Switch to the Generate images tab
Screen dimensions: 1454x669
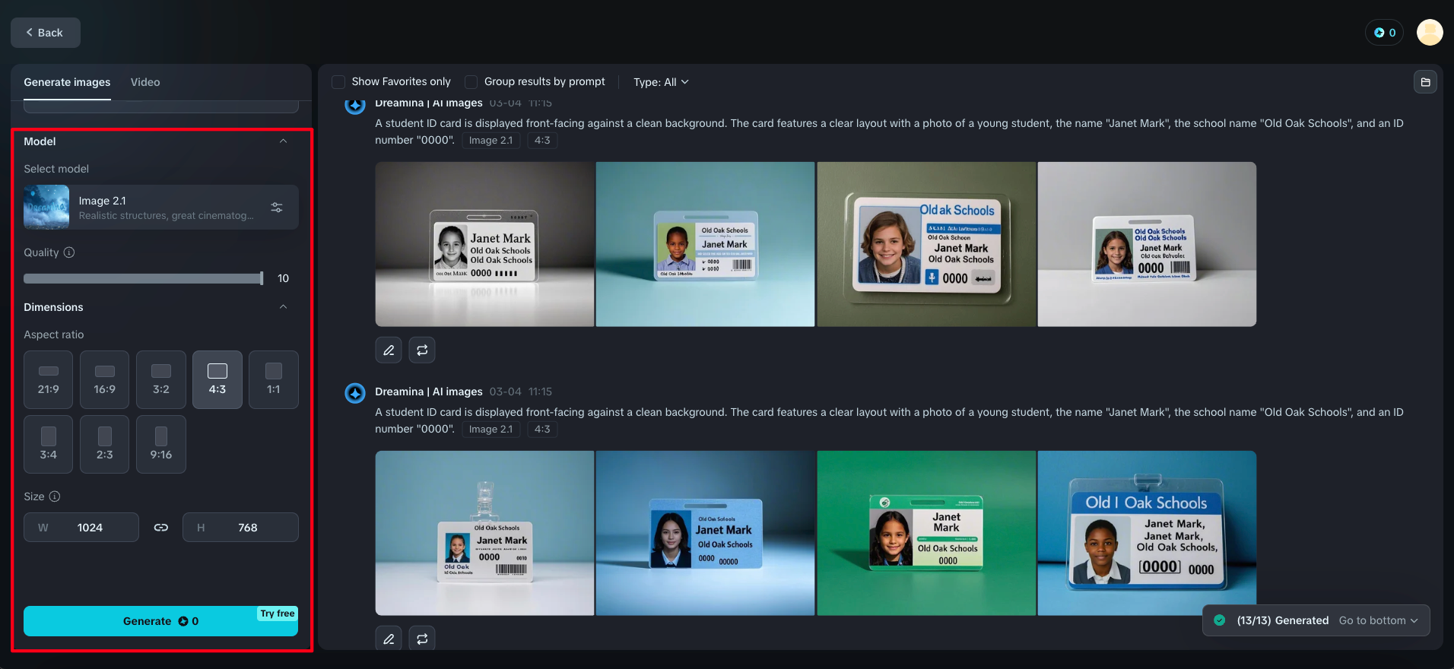[67, 82]
